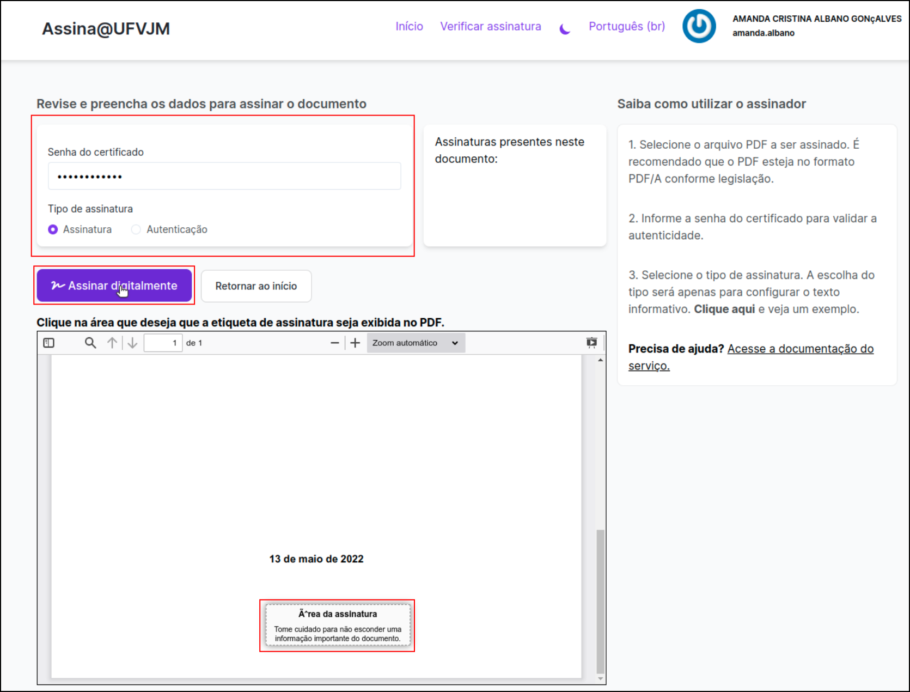This screenshot has width=910, height=692.
Task: Click the Senha do certificado password field
Action: (224, 175)
